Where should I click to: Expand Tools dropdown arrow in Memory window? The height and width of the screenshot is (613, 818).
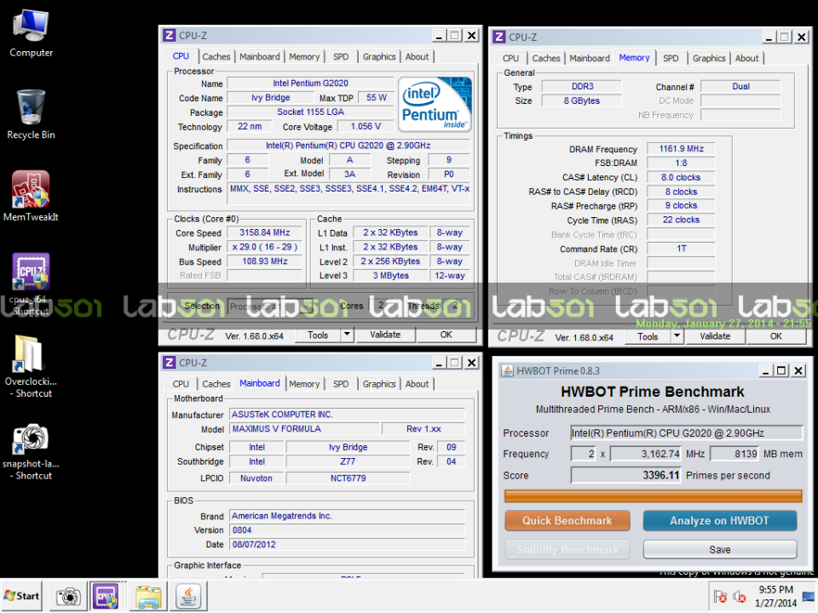click(x=677, y=337)
